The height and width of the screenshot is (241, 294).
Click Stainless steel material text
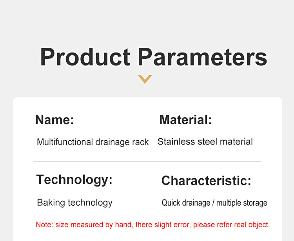pos(205,142)
